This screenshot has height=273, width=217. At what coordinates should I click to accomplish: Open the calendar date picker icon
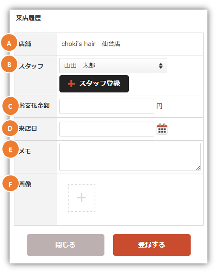click(162, 129)
